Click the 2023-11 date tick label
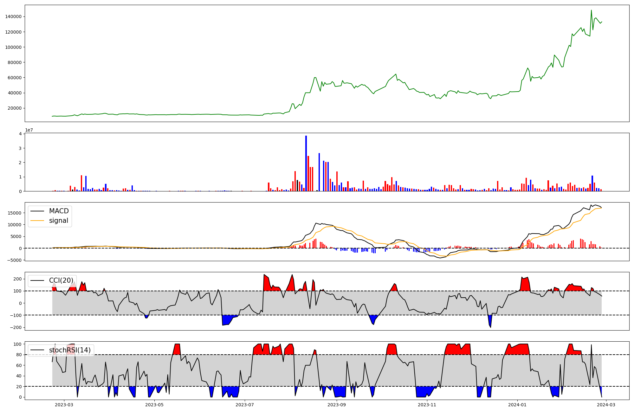The image size is (634, 412). click(427, 405)
